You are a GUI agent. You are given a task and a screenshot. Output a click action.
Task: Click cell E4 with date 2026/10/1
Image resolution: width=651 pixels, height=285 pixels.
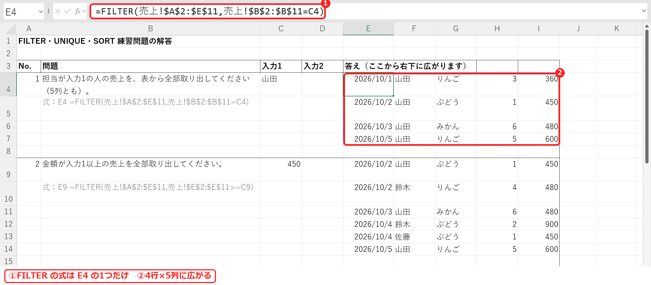coord(368,84)
